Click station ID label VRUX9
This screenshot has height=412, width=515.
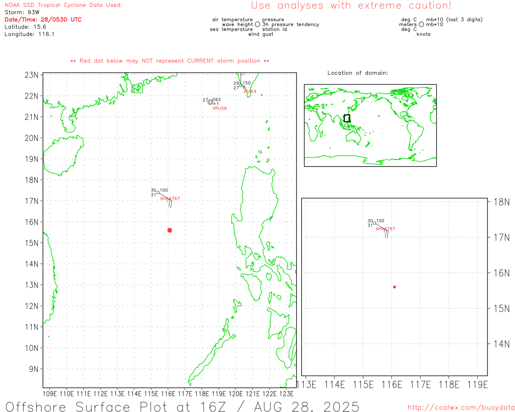220,108
